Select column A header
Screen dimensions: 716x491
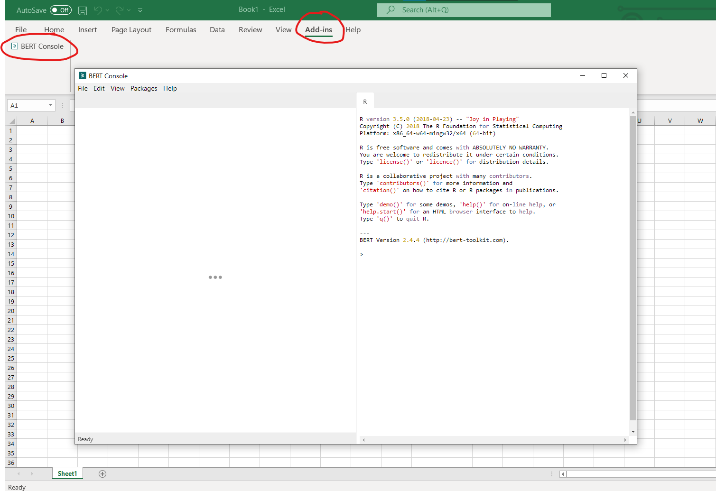click(32, 120)
